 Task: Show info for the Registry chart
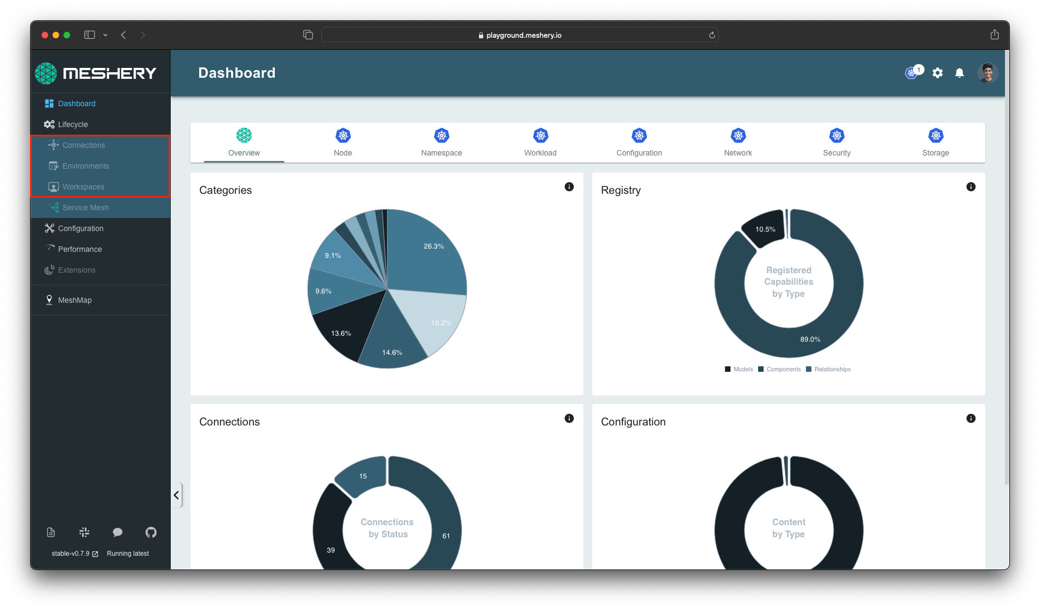coord(971,187)
